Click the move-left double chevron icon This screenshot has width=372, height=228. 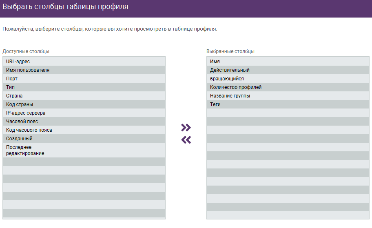186,140
